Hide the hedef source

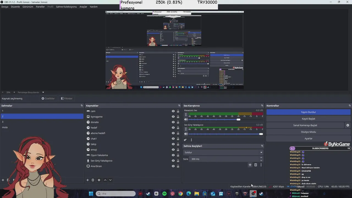point(173,128)
